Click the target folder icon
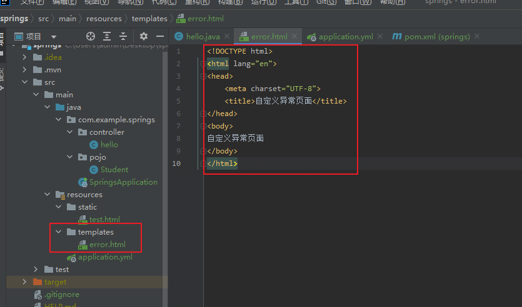 (x=38, y=282)
